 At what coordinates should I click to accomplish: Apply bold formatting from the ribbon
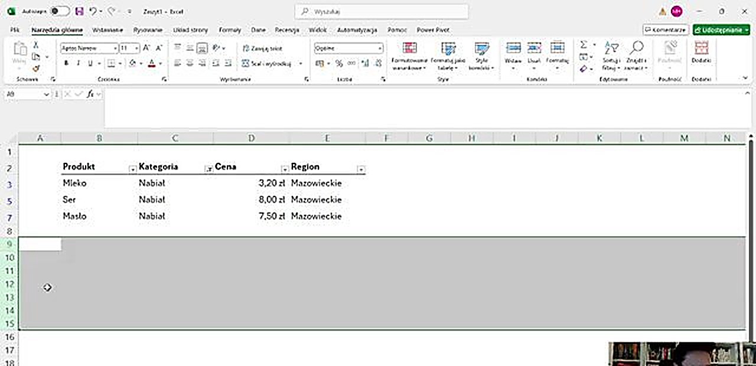66,63
